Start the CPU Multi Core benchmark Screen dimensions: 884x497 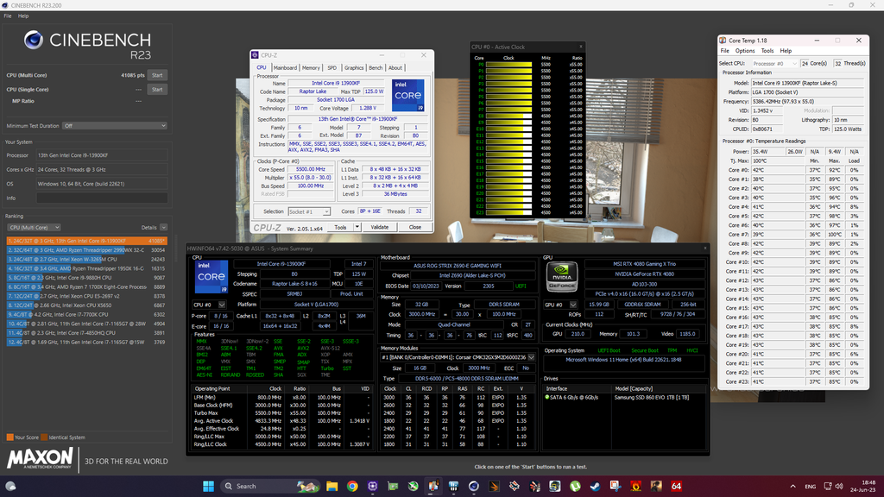coord(157,75)
